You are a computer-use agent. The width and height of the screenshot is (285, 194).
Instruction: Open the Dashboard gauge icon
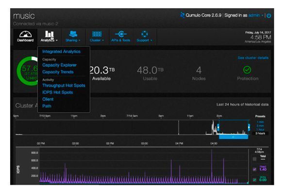tap(25, 34)
